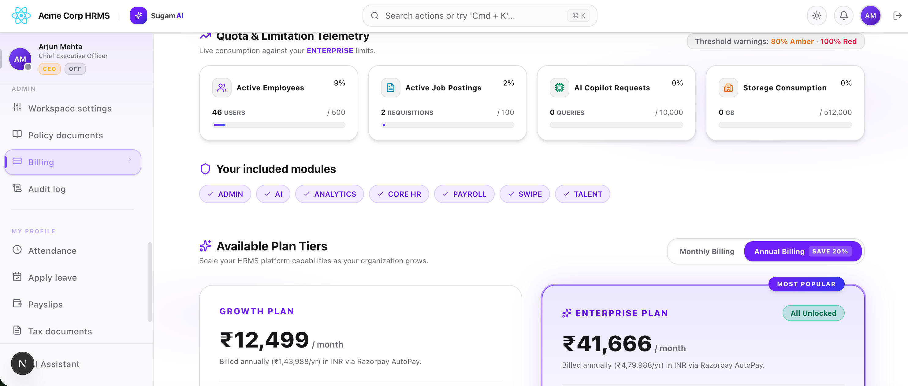Click the ENTERPRISE limits text
The image size is (908, 386).
pos(329,51)
